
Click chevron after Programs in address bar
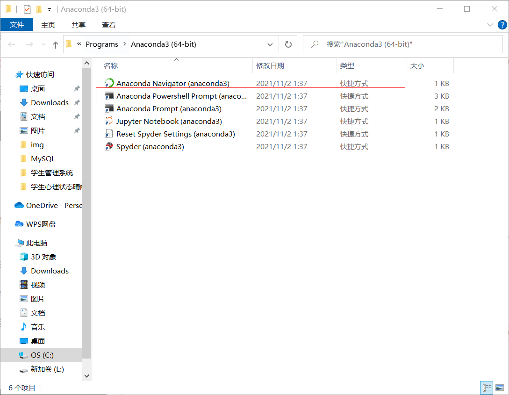coord(125,44)
